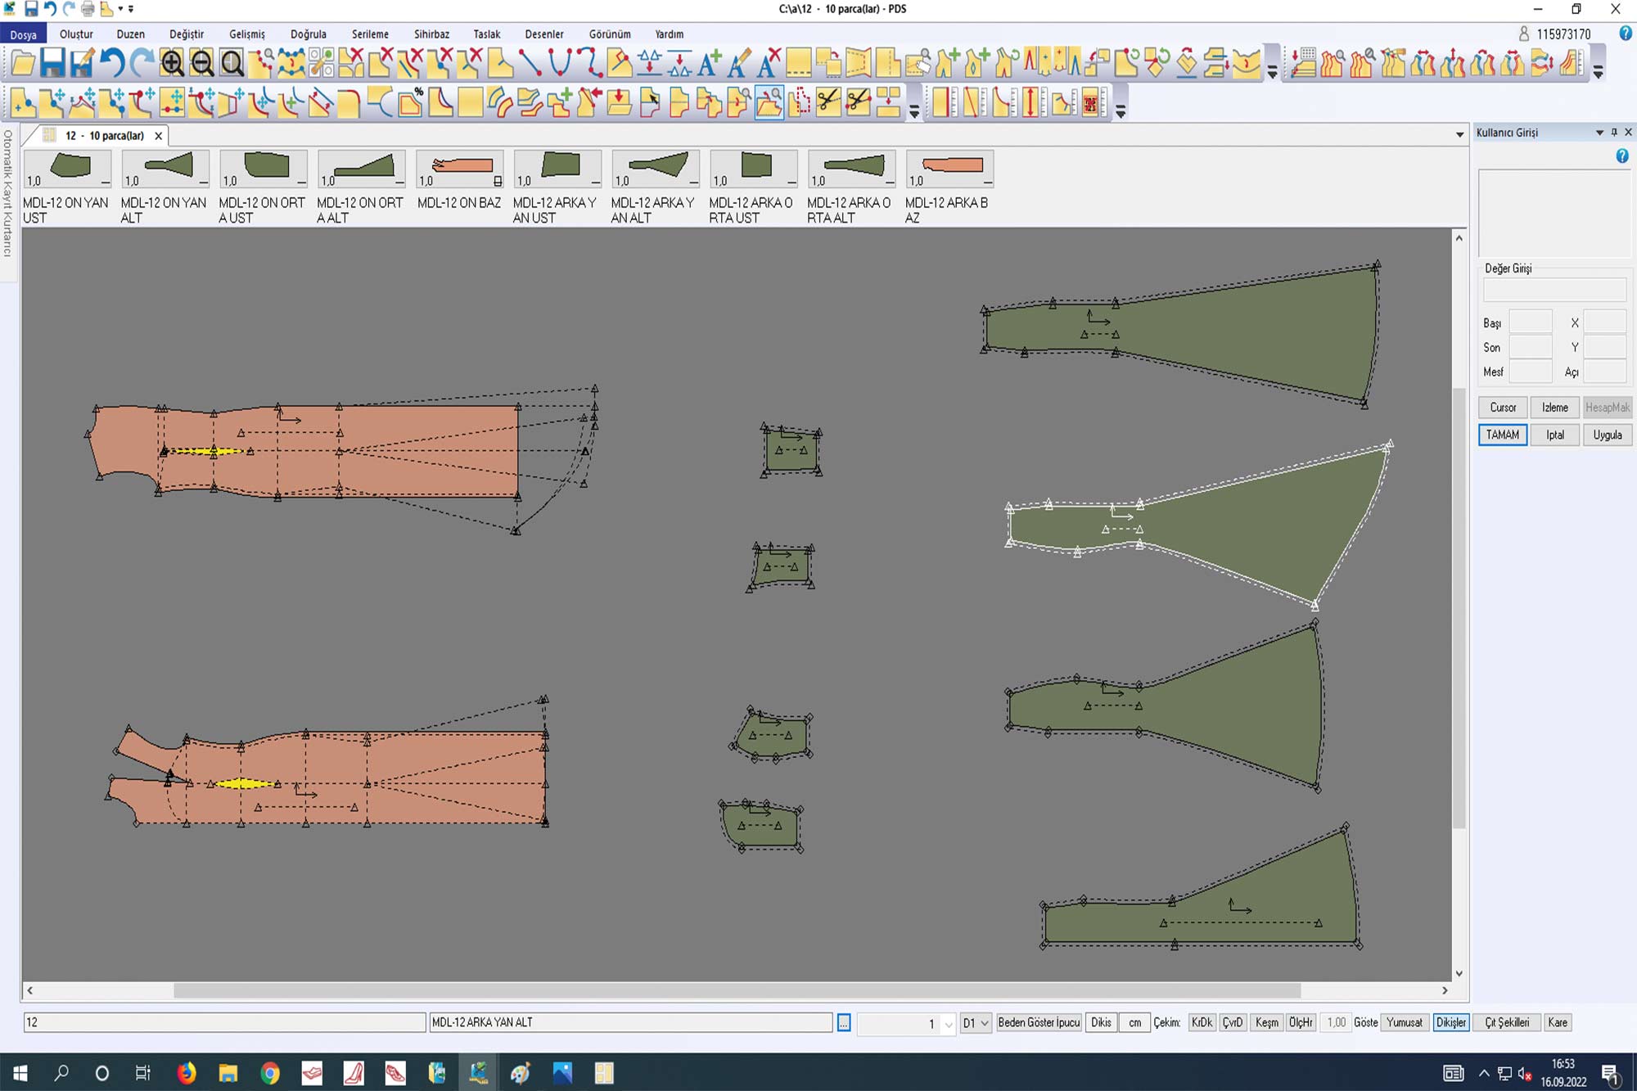The image size is (1637, 1091).
Task: Open the Sihirbaz menu
Action: pos(431,34)
